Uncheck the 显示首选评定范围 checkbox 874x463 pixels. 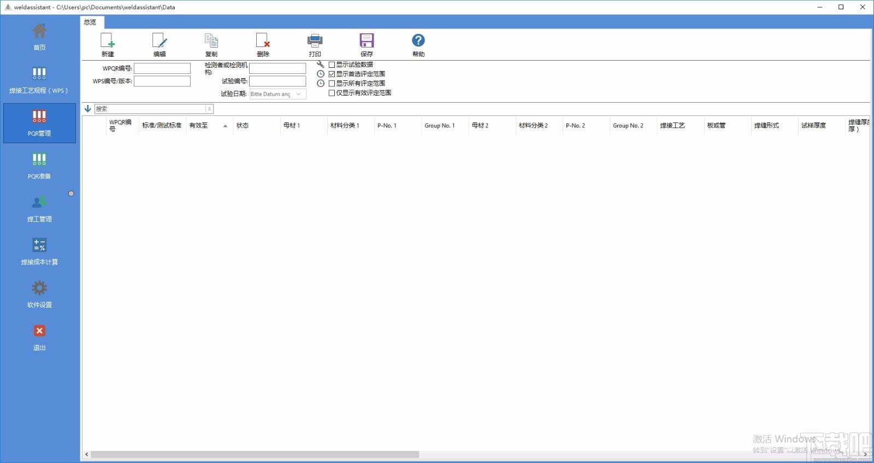click(x=332, y=74)
